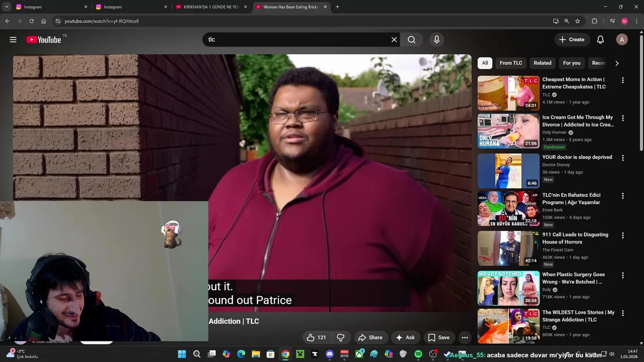Open the Create menu
Image resolution: width=644 pixels, height=362 pixels.
[572, 40]
